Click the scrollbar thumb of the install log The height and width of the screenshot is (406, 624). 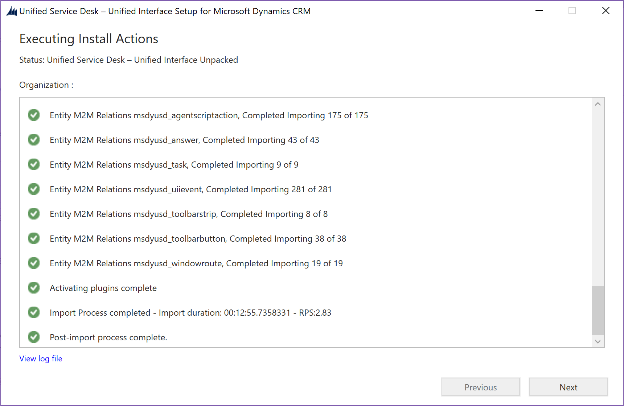(598, 310)
